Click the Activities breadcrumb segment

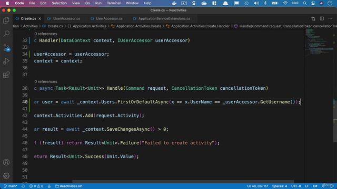(x=31, y=26)
